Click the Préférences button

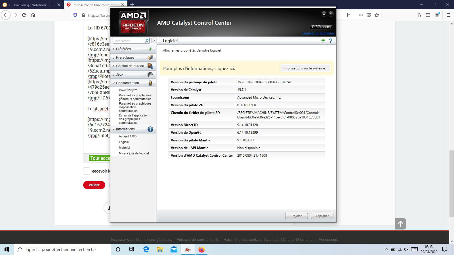click(321, 27)
